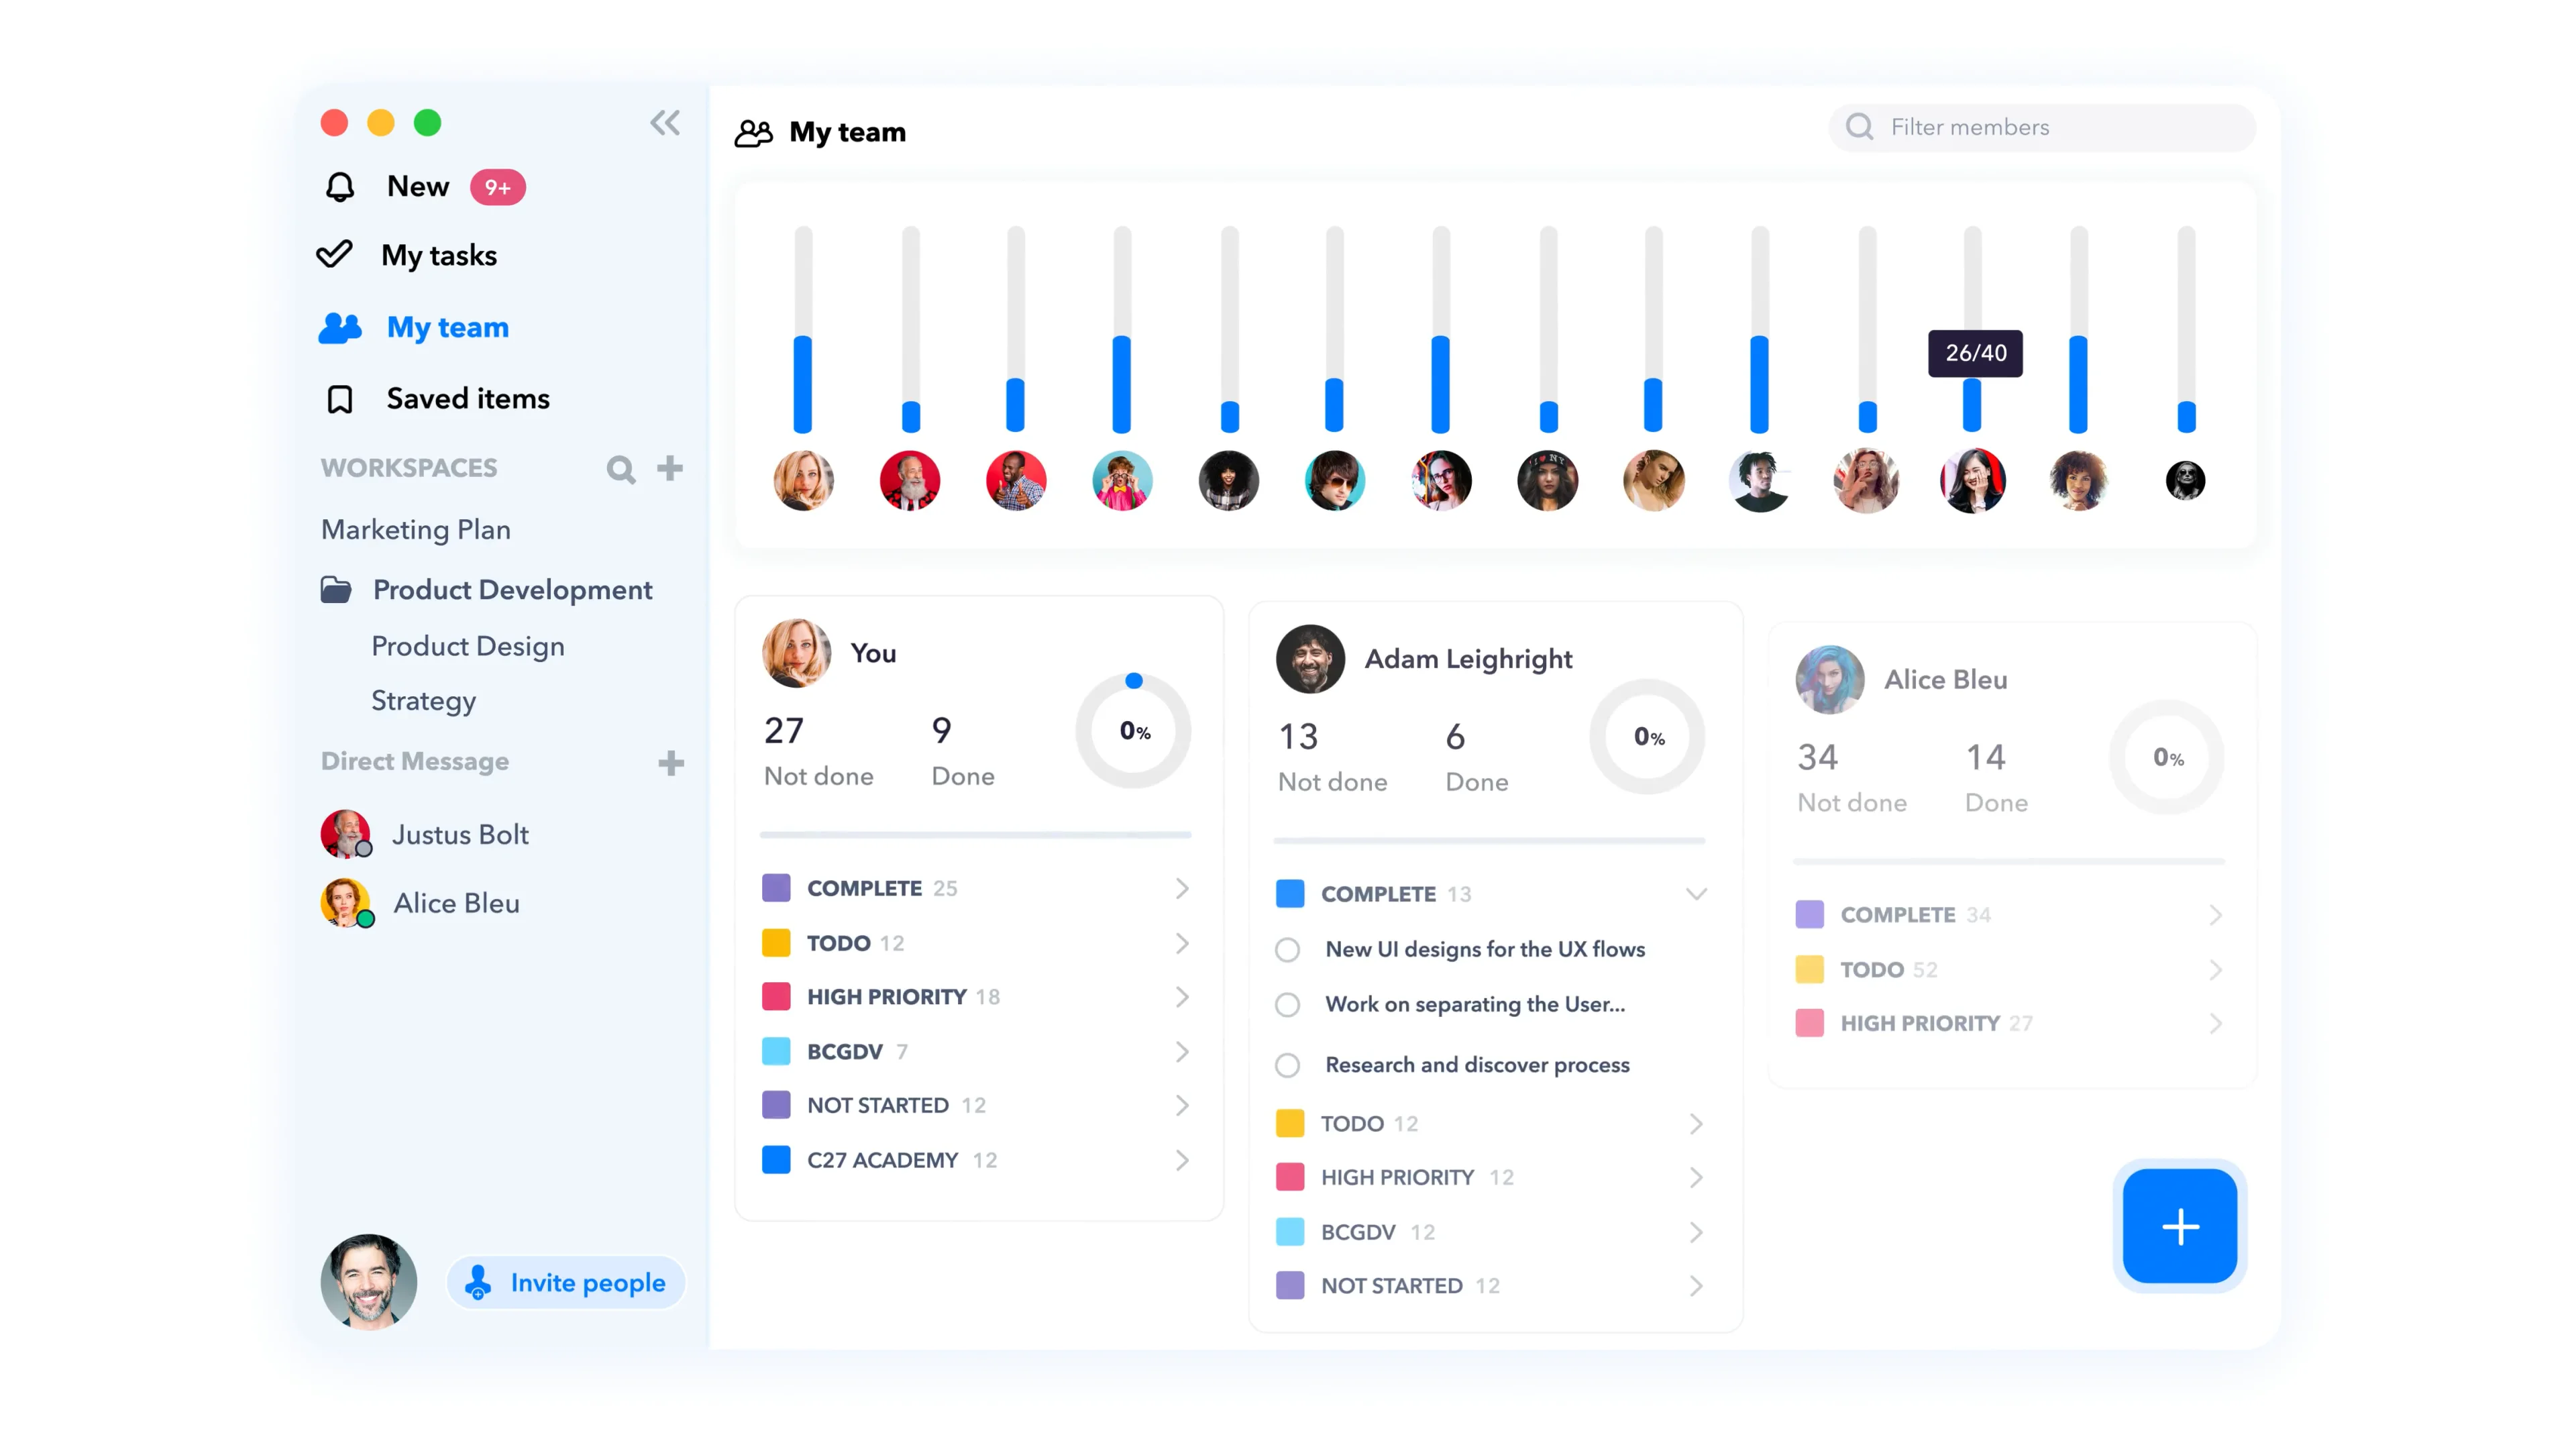Expand Alice Bleu's TODO list
The height and width of the screenshot is (1449, 2576).
coord(2217,969)
